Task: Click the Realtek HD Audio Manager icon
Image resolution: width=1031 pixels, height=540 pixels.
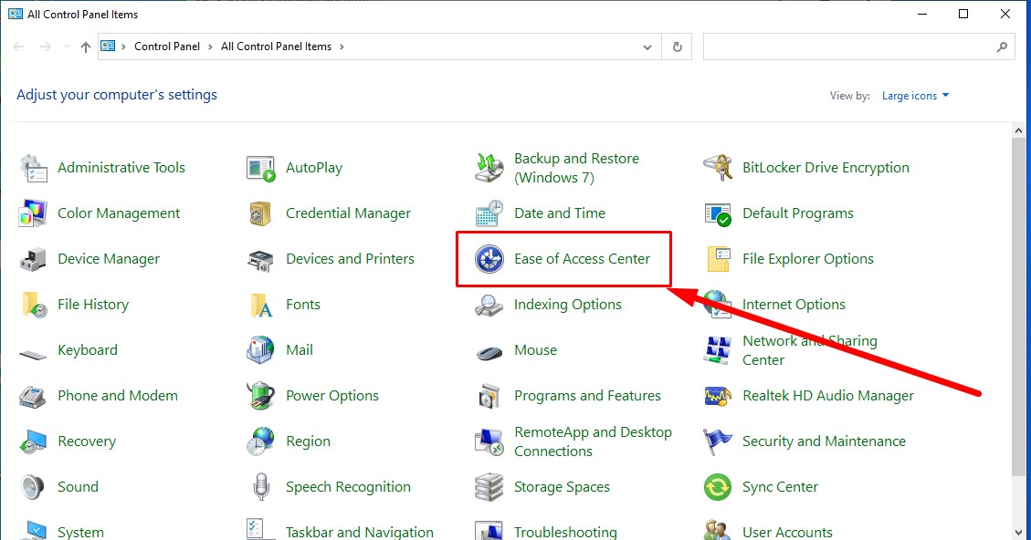Action: coord(718,396)
